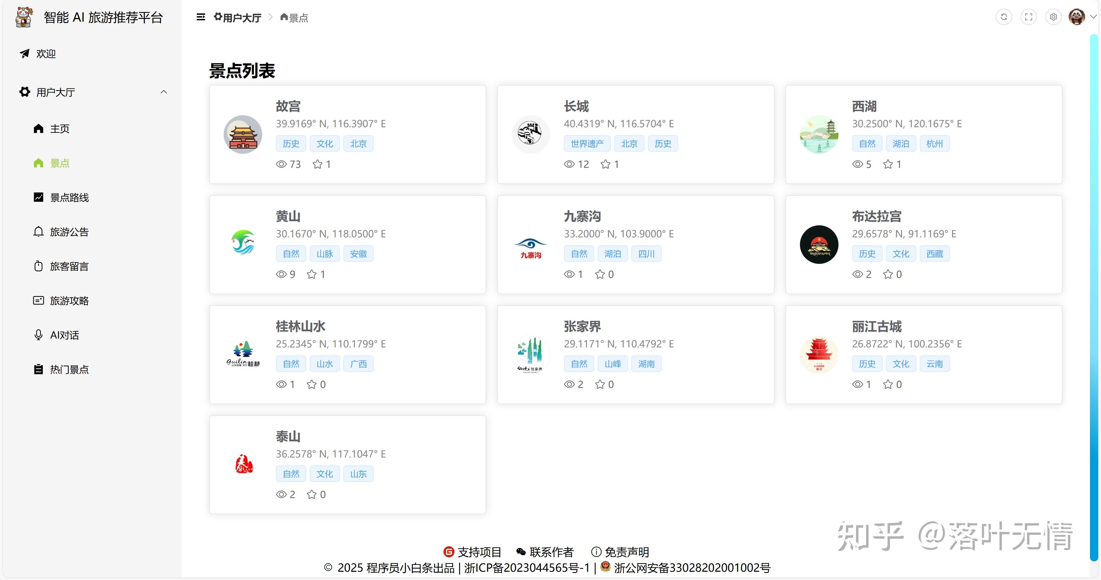The width and height of the screenshot is (1101, 580).
Task: Open the user avatar dropdown menu
Action: tap(1077, 17)
